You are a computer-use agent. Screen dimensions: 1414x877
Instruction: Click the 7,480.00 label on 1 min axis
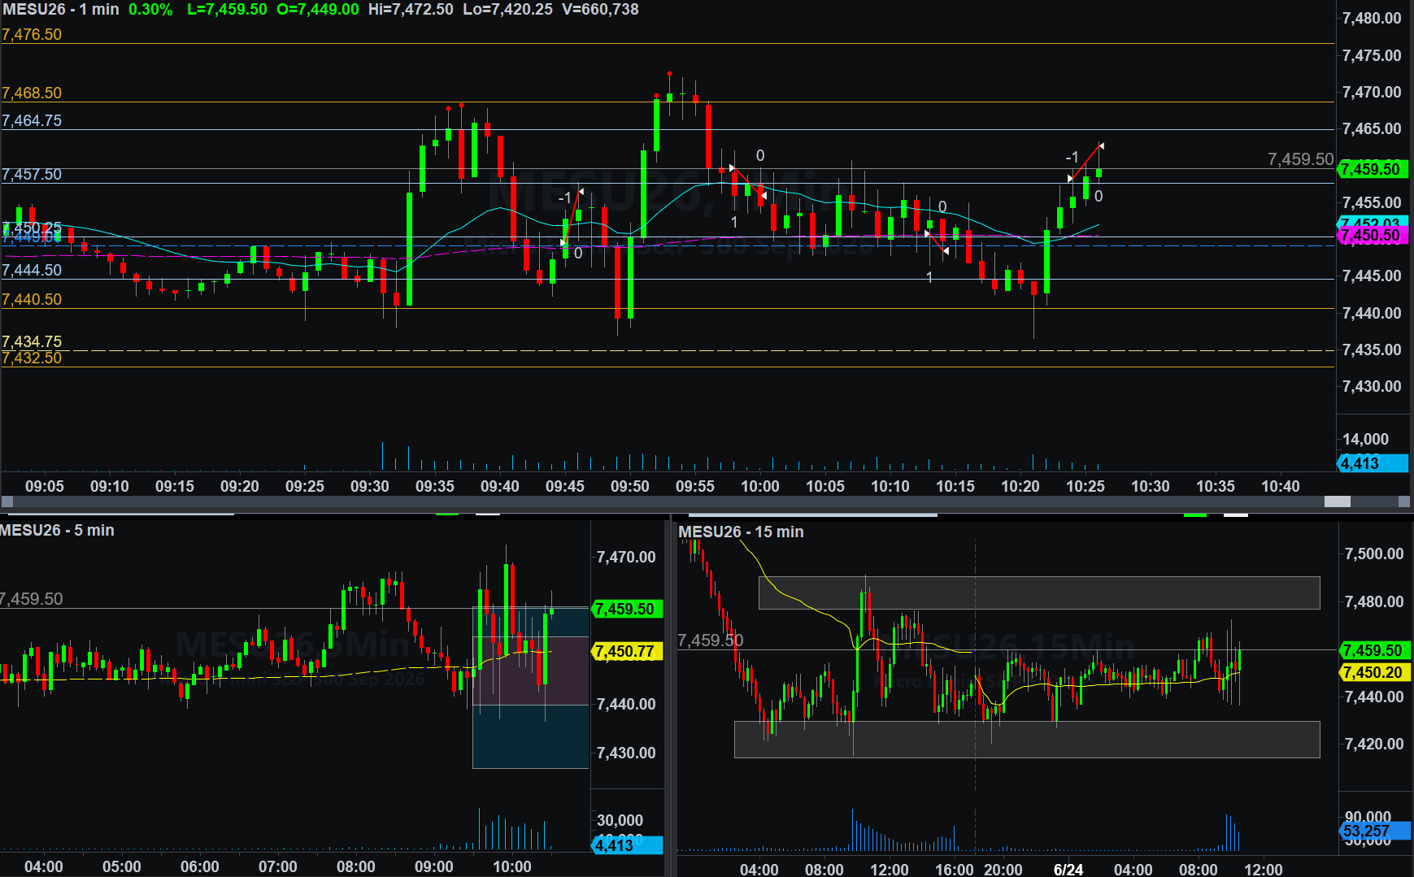pyautogui.click(x=1372, y=18)
